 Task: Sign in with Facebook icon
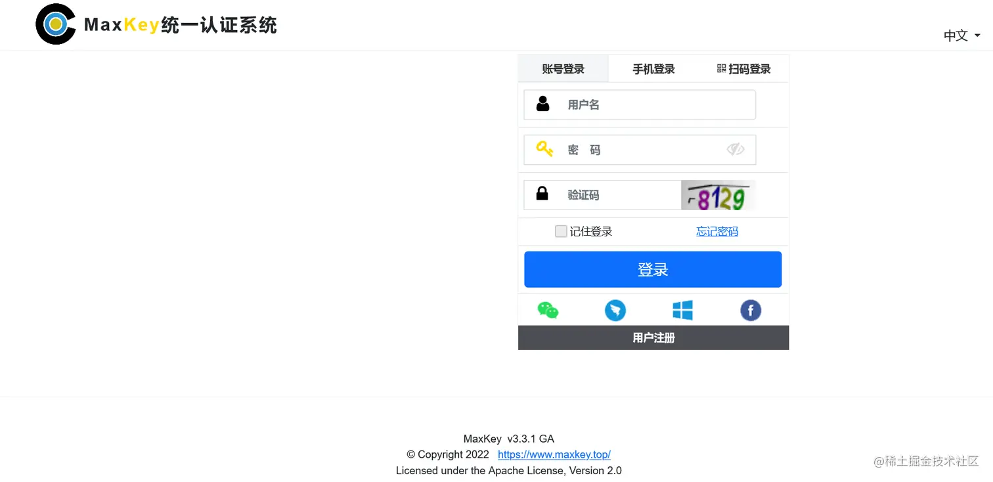tap(751, 310)
